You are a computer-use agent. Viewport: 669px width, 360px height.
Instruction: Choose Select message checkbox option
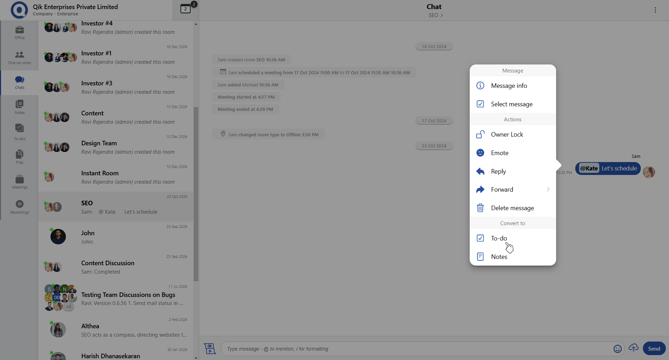pyautogui.click(x=512, y=104)
